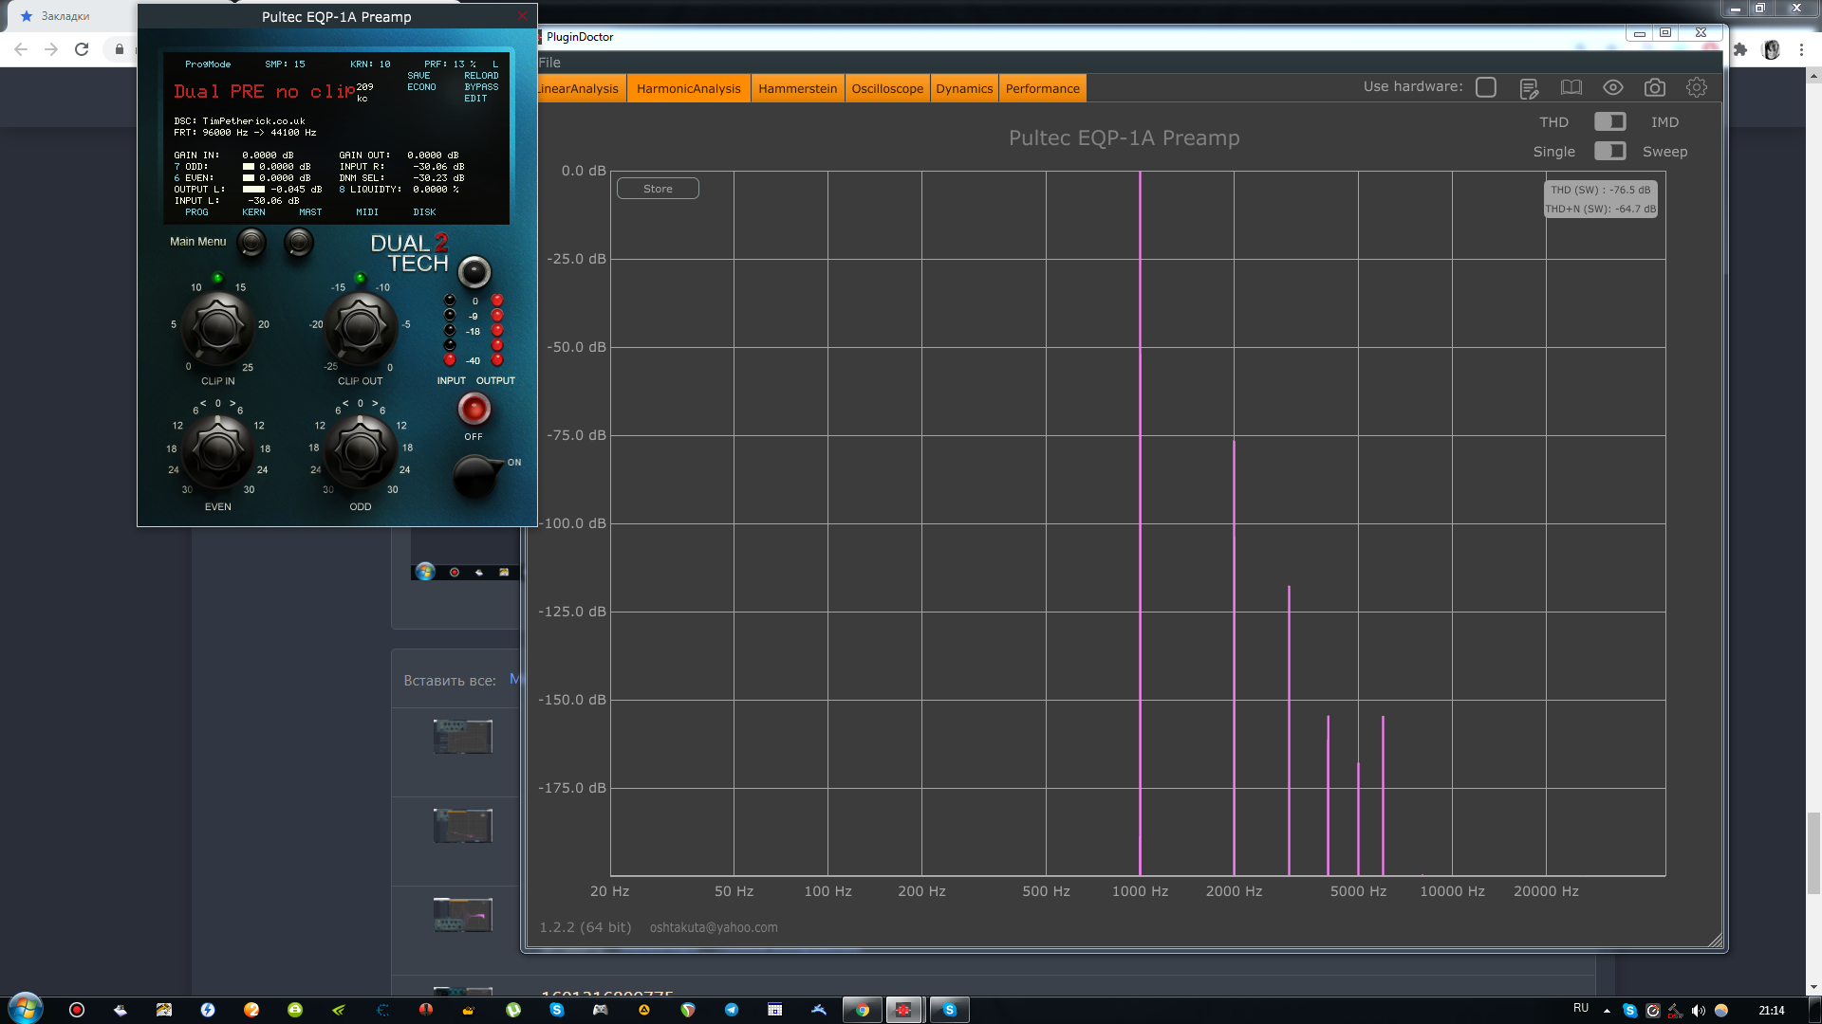Screen dimensions: 1822x1024
Task: Switch to the Oscilloscope tab
Action: pyautogui.click(x=886, y=88)
